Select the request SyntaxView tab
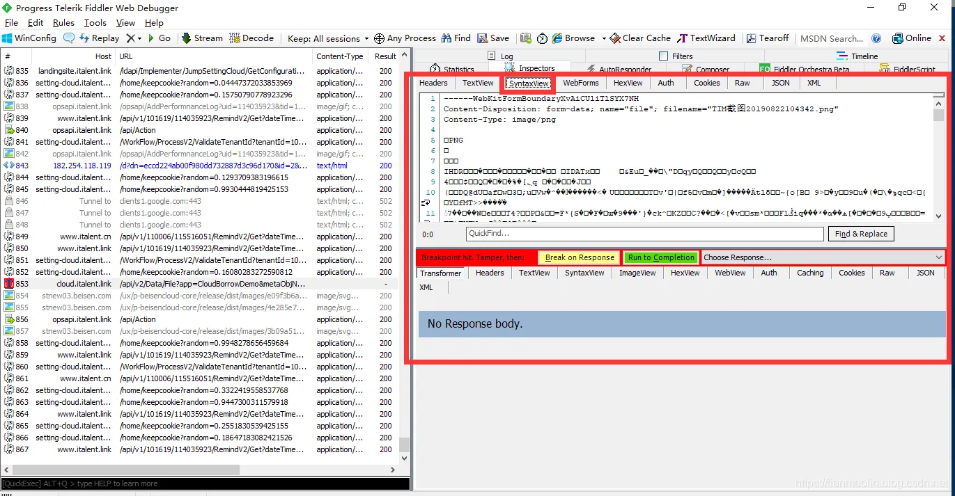The image size is (955, 496). pyautogui.click(x=529, y=83)
